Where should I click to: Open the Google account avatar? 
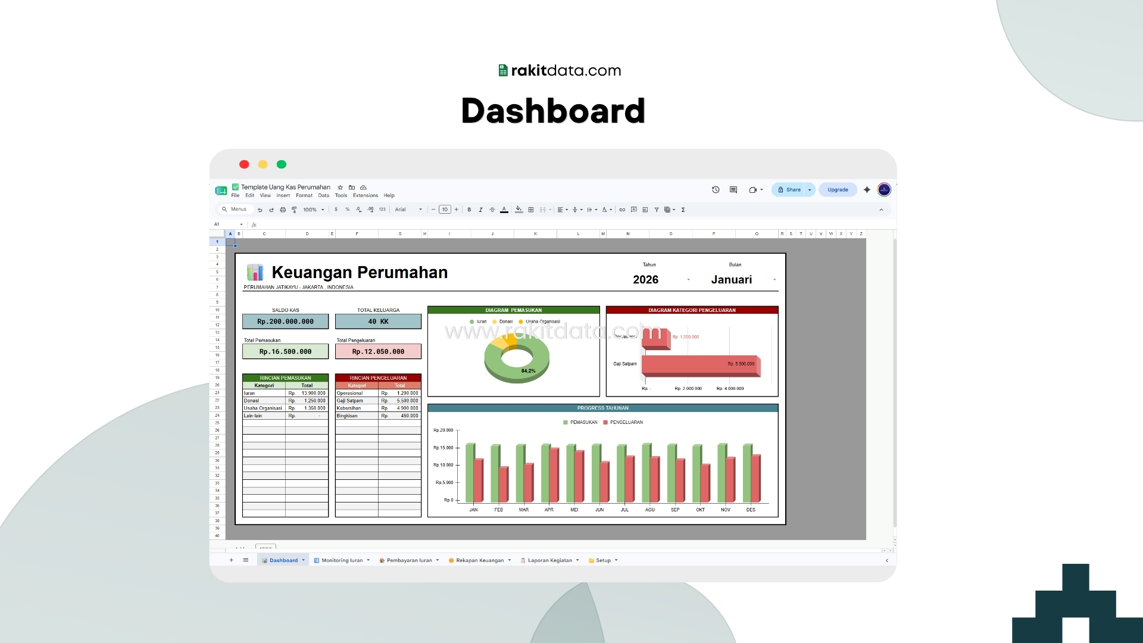coord(884,190)
